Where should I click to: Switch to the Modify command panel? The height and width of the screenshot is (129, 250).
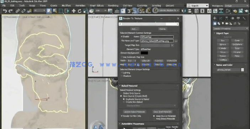(221, 18)
